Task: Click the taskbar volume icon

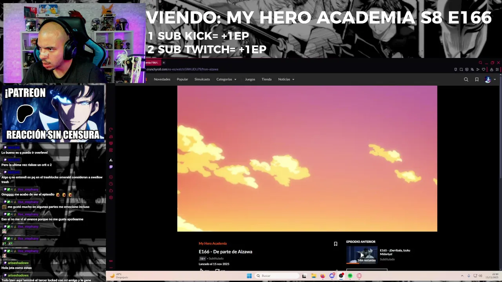Action: pyautogui.click(x=480, y=276)
